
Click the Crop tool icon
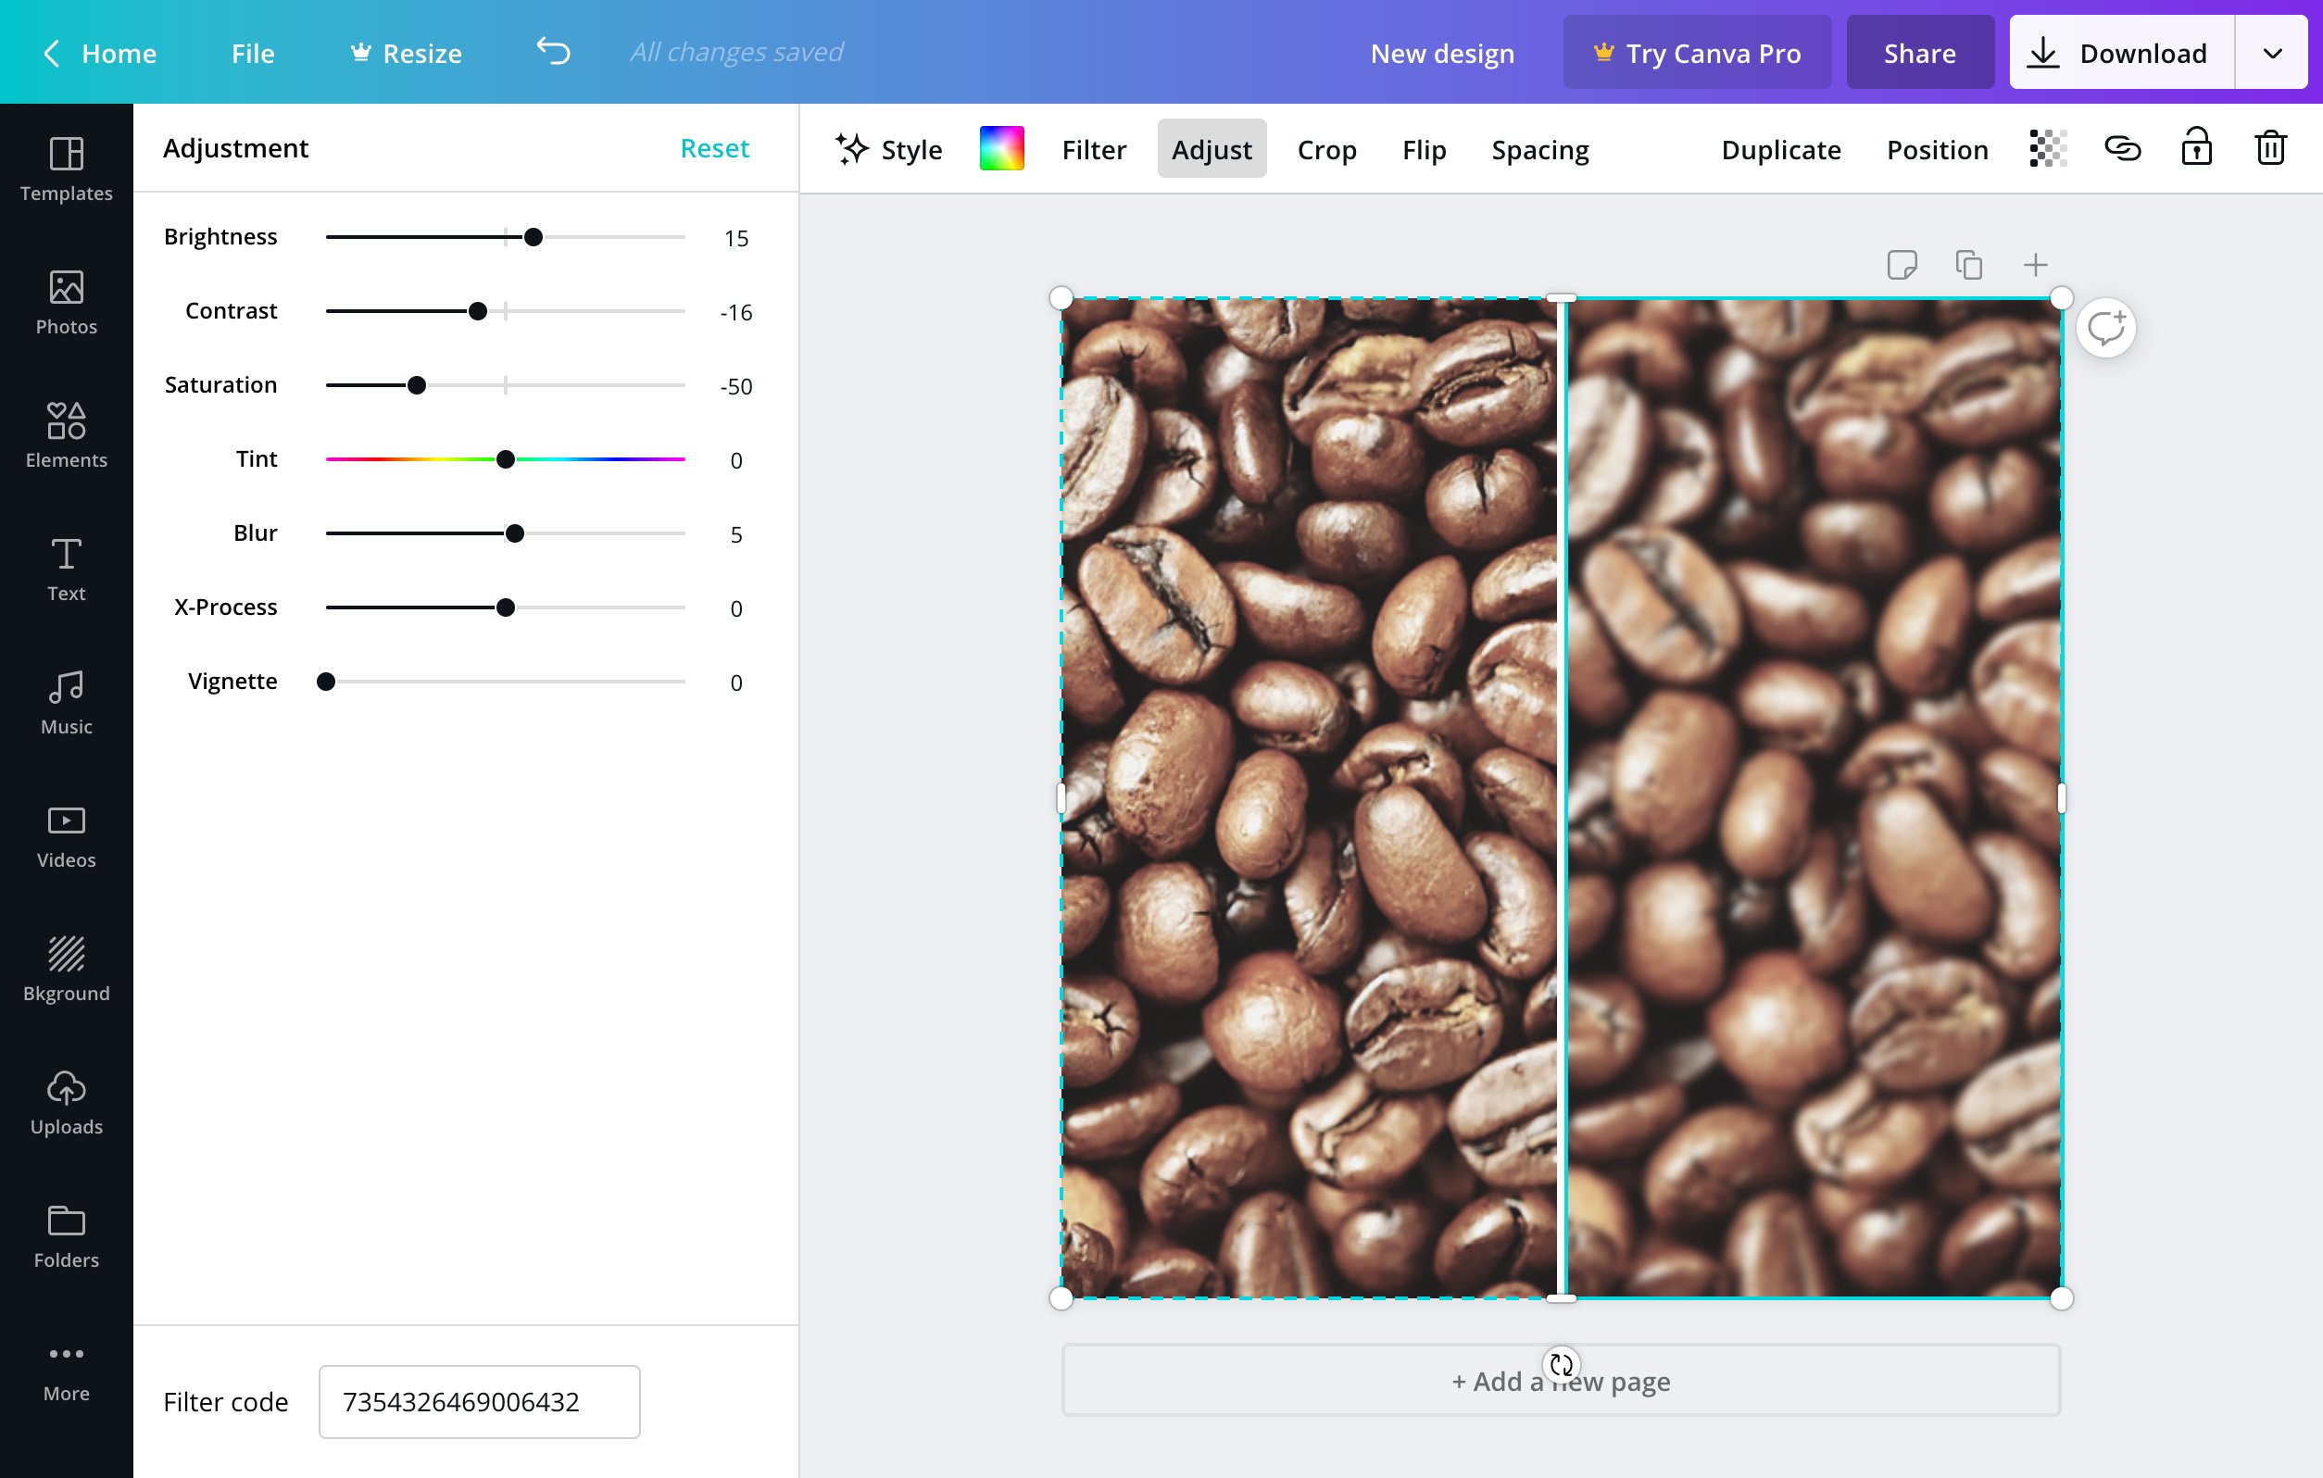pyautogui.click(x=1325, y=149)
